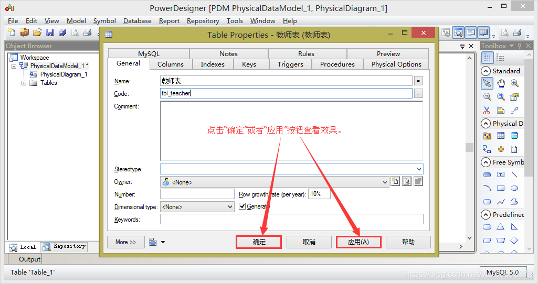Click the Save All toolbar icon
The image size is (538, 284).
(x=62, y=32)
